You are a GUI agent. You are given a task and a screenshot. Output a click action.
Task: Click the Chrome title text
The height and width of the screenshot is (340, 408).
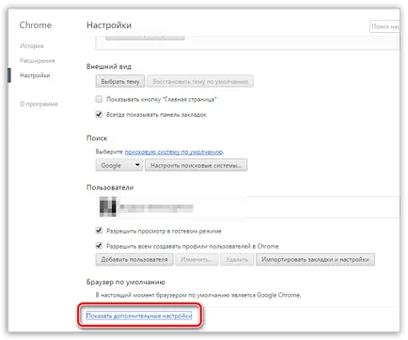36,25
